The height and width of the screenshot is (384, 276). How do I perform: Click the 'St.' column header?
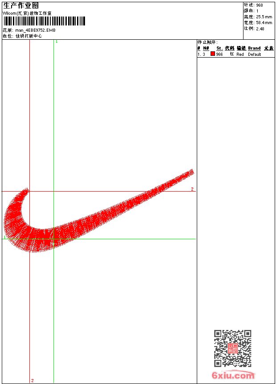219,48
